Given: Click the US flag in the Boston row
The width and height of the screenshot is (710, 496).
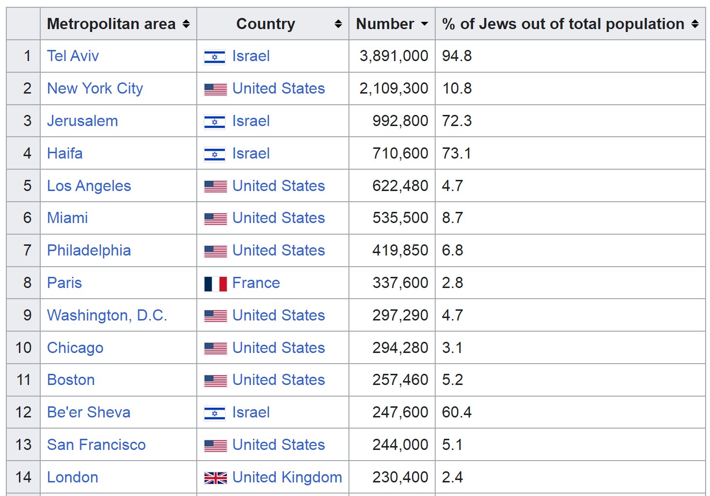Looking at the screenshot, I should click(215, 381).
